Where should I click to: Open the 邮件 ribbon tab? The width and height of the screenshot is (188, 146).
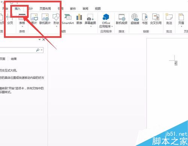(73, 9)
